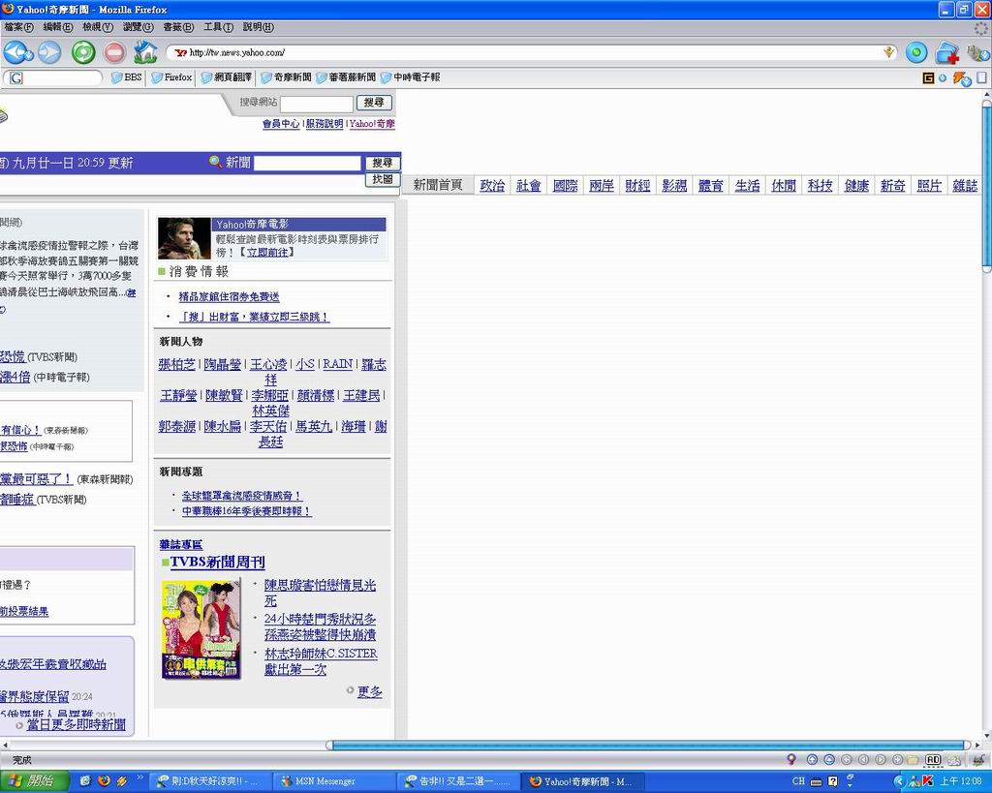Open the 說明 menu
992x793 pixels.
258,27
